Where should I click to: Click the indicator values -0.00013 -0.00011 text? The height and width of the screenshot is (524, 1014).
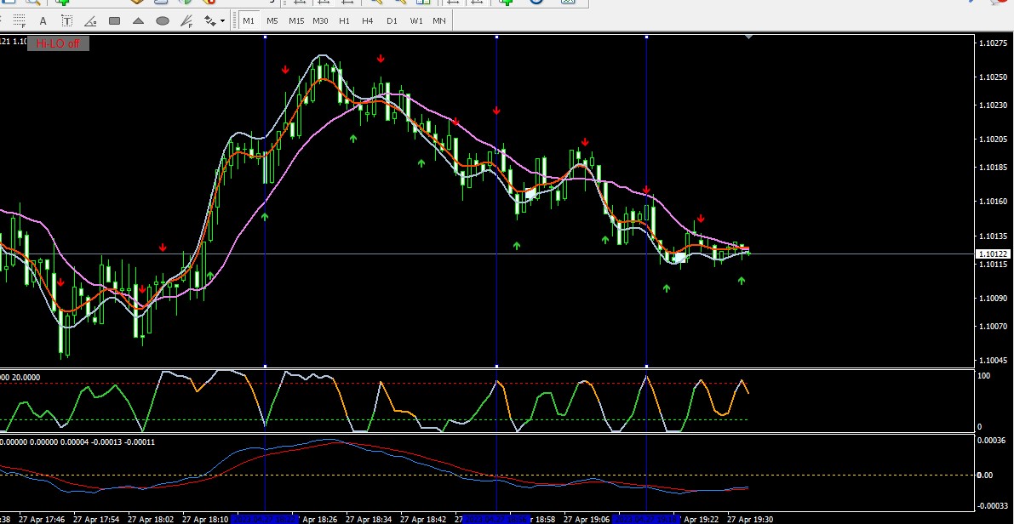point(122,442)
